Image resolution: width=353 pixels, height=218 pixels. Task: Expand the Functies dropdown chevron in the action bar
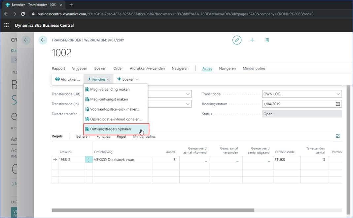(108, 79)
